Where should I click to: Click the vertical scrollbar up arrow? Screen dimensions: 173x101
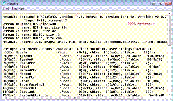pos(169,13)
